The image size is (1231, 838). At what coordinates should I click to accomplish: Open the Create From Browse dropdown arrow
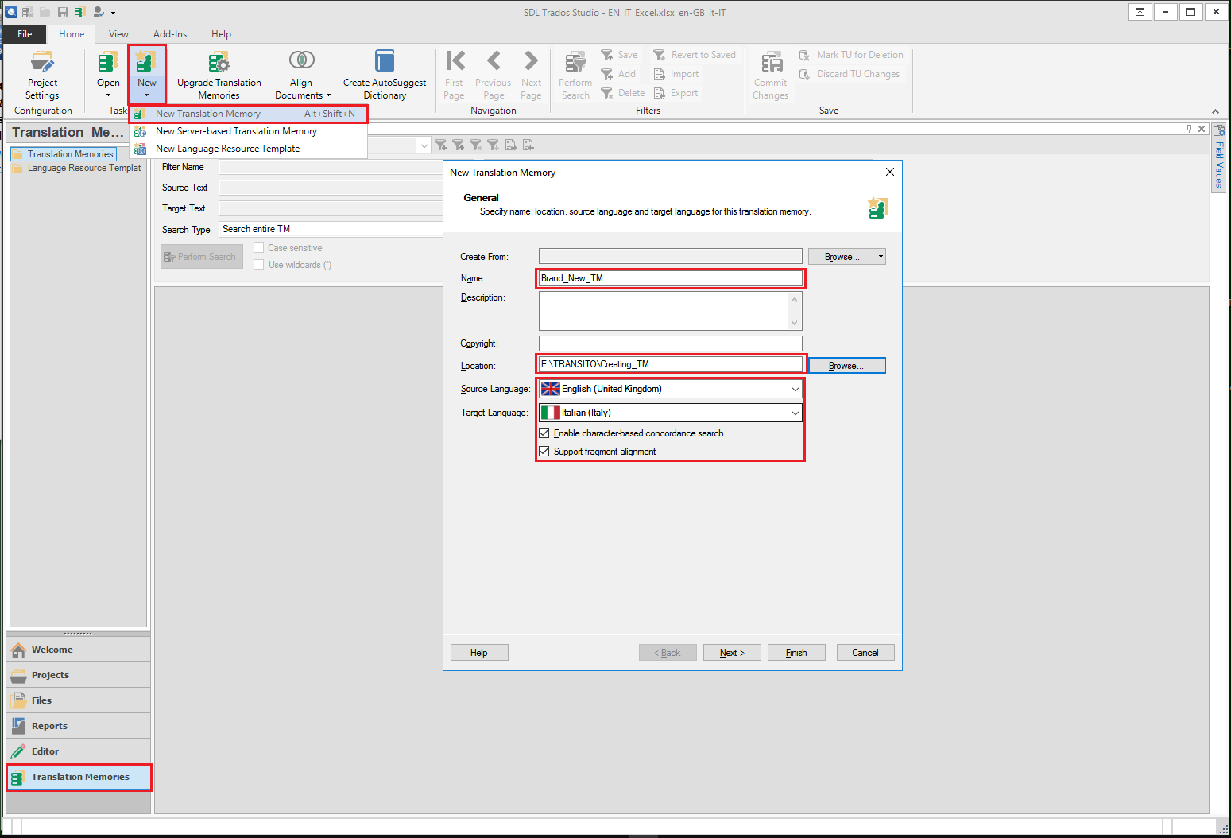(881, 257)
